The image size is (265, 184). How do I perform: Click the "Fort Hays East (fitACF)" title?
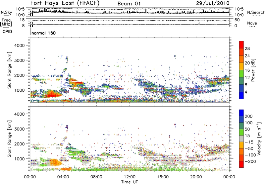tap(65, 3)
